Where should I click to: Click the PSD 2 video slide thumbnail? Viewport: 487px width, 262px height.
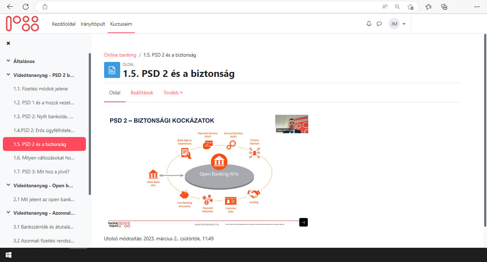208,171
